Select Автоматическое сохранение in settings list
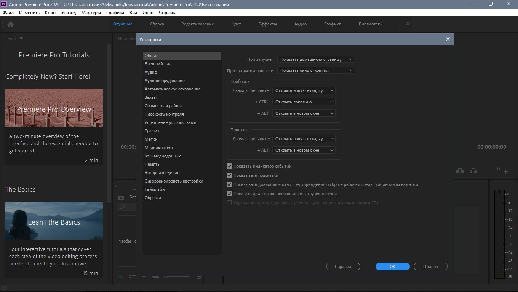This screenshot has width=518, height=292. coord(173,89)
